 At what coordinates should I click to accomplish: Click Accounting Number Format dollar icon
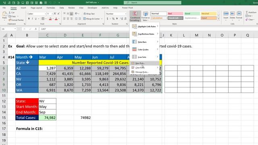108,19
